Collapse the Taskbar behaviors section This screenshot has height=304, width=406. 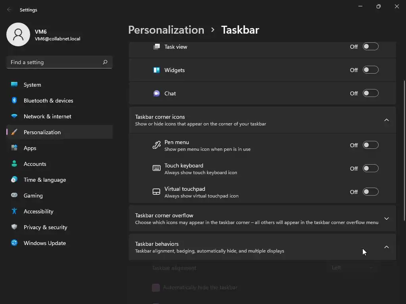tap(386, 247)
